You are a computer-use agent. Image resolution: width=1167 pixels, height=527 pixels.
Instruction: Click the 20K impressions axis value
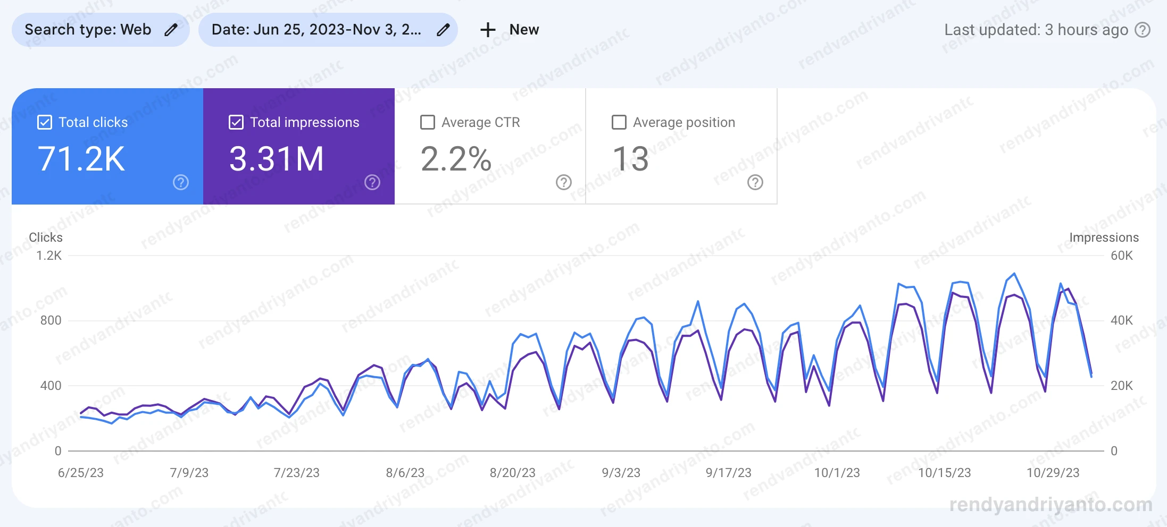click(1122, 386)
